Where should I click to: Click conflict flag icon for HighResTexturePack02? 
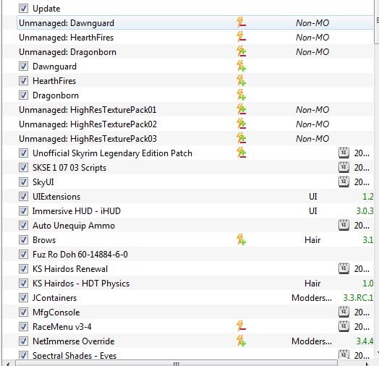coord(241,124)
